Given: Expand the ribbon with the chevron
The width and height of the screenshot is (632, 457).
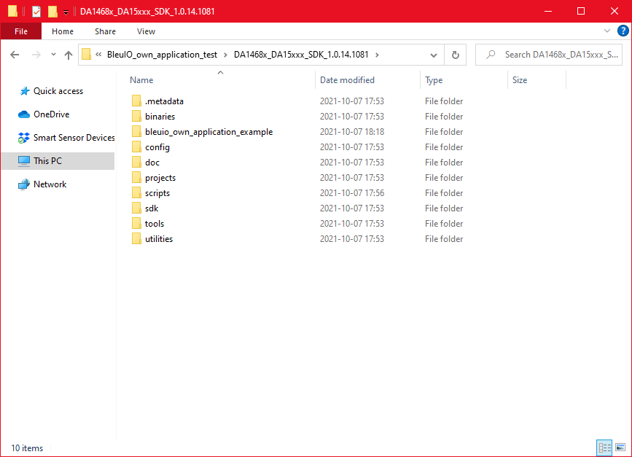Looking at the screenshot, I should (607, 31).
